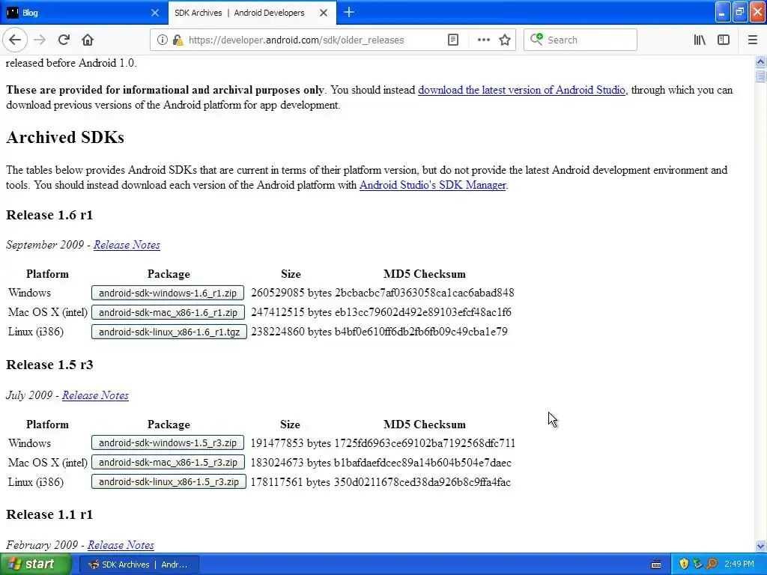This screenshot has height=575, width=767.
Task: Download android-sdk-windows-1.6_r1.zip
Action: (x=168, y=293)
